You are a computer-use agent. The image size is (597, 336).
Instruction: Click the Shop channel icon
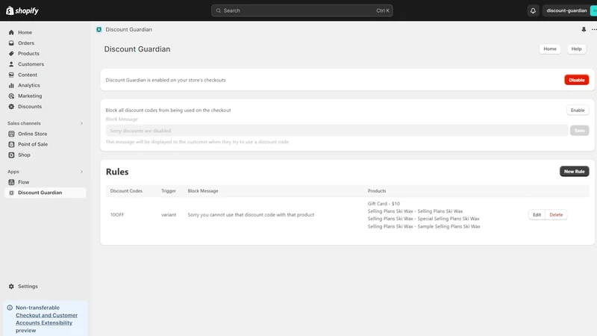[x=11, y=155]
